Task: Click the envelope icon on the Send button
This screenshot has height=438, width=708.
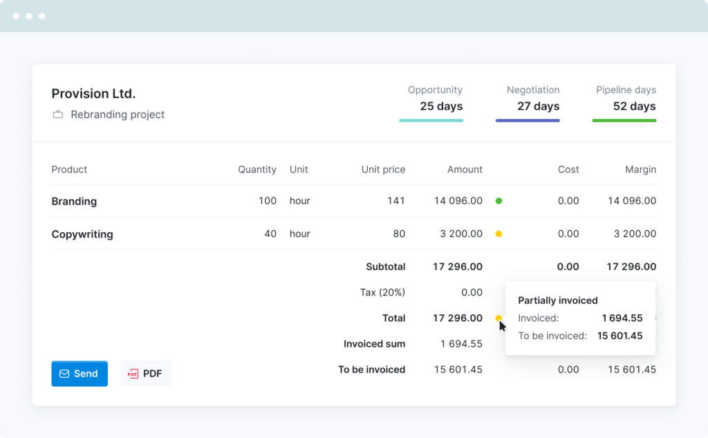Action: (x=65, y=373)
